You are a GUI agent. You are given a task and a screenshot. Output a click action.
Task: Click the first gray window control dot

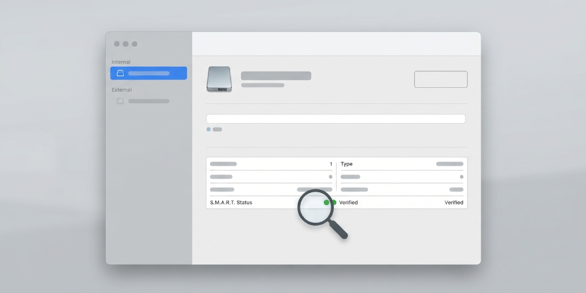click(x=117, y=44)
